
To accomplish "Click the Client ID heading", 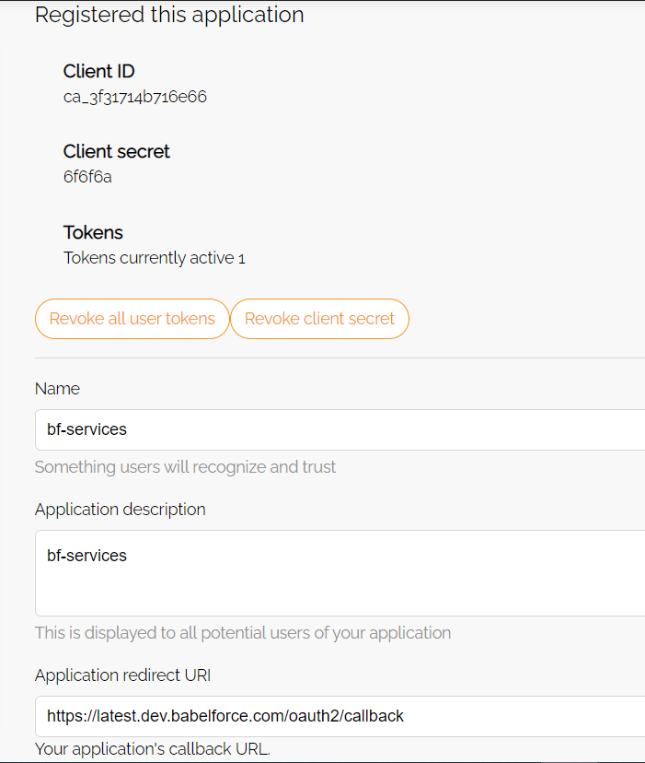I will coord(98,72).
